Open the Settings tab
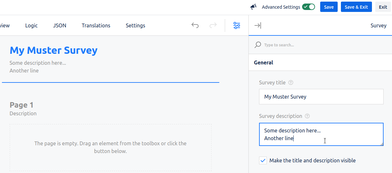392x173 pixels. point(135,25)
